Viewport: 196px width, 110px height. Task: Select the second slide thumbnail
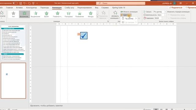13,81
